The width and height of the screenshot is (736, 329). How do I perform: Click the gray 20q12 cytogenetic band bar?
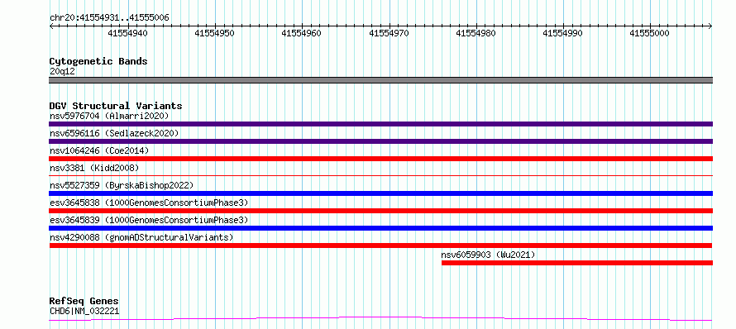(380, 80)
